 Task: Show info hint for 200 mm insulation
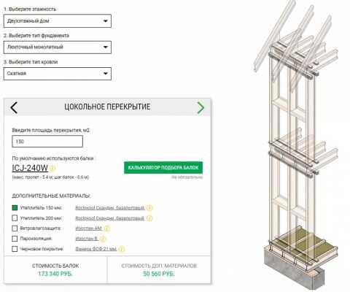[x=149, y=218]
